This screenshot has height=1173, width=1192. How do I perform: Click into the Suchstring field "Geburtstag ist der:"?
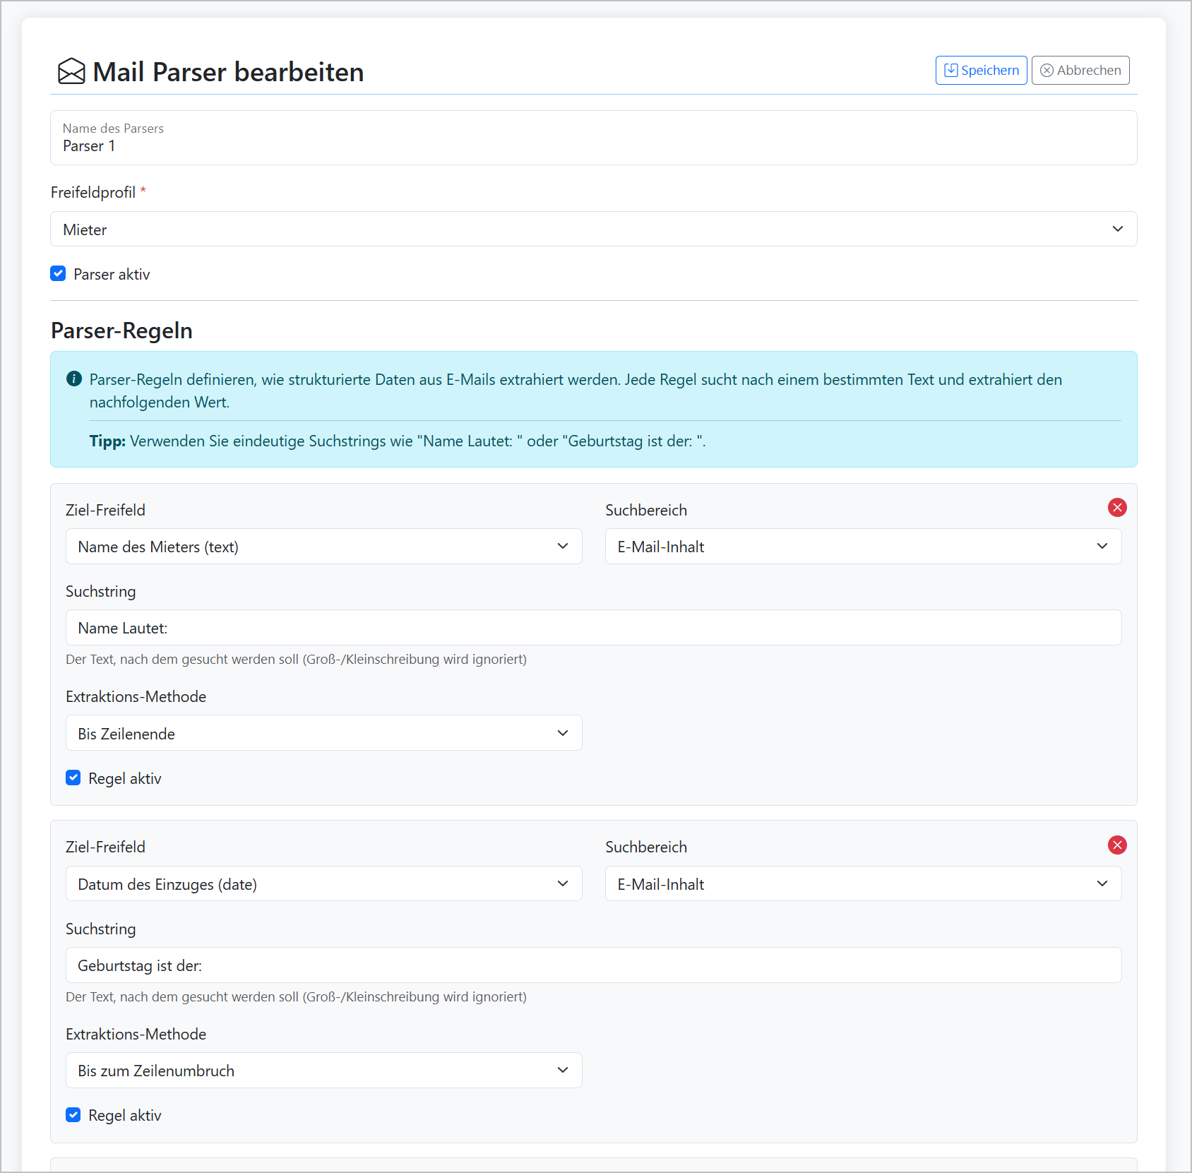(x=593, y=965)
